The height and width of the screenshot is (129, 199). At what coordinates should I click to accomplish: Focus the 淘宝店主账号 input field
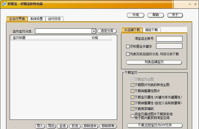tap(169, 39)
